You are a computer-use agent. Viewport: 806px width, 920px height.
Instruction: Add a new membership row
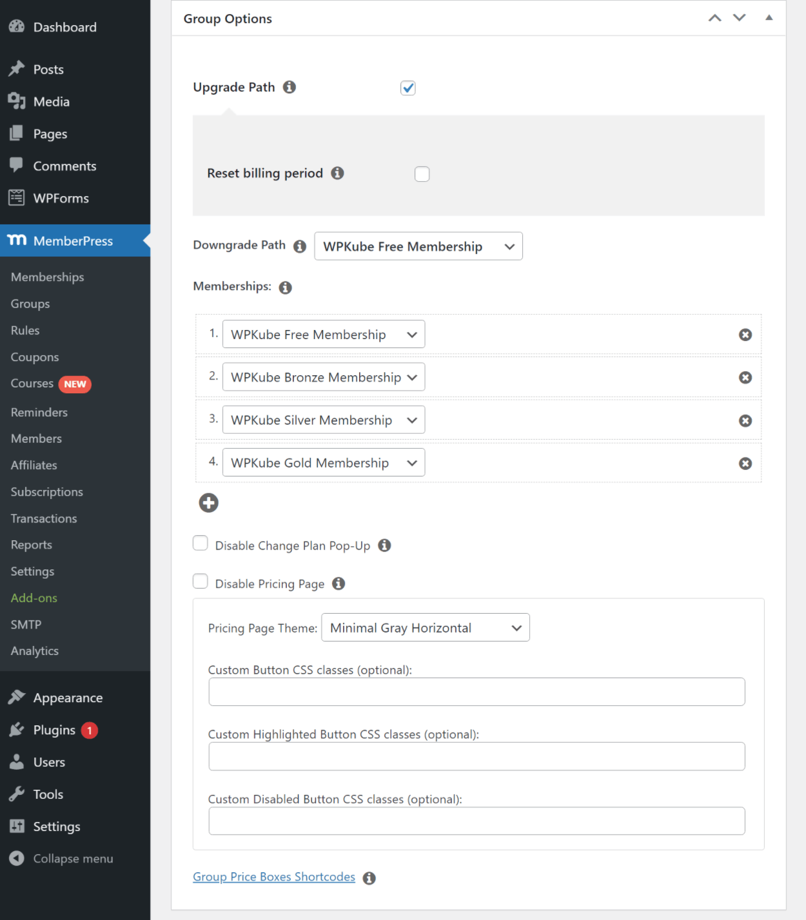tap(208, 503)
